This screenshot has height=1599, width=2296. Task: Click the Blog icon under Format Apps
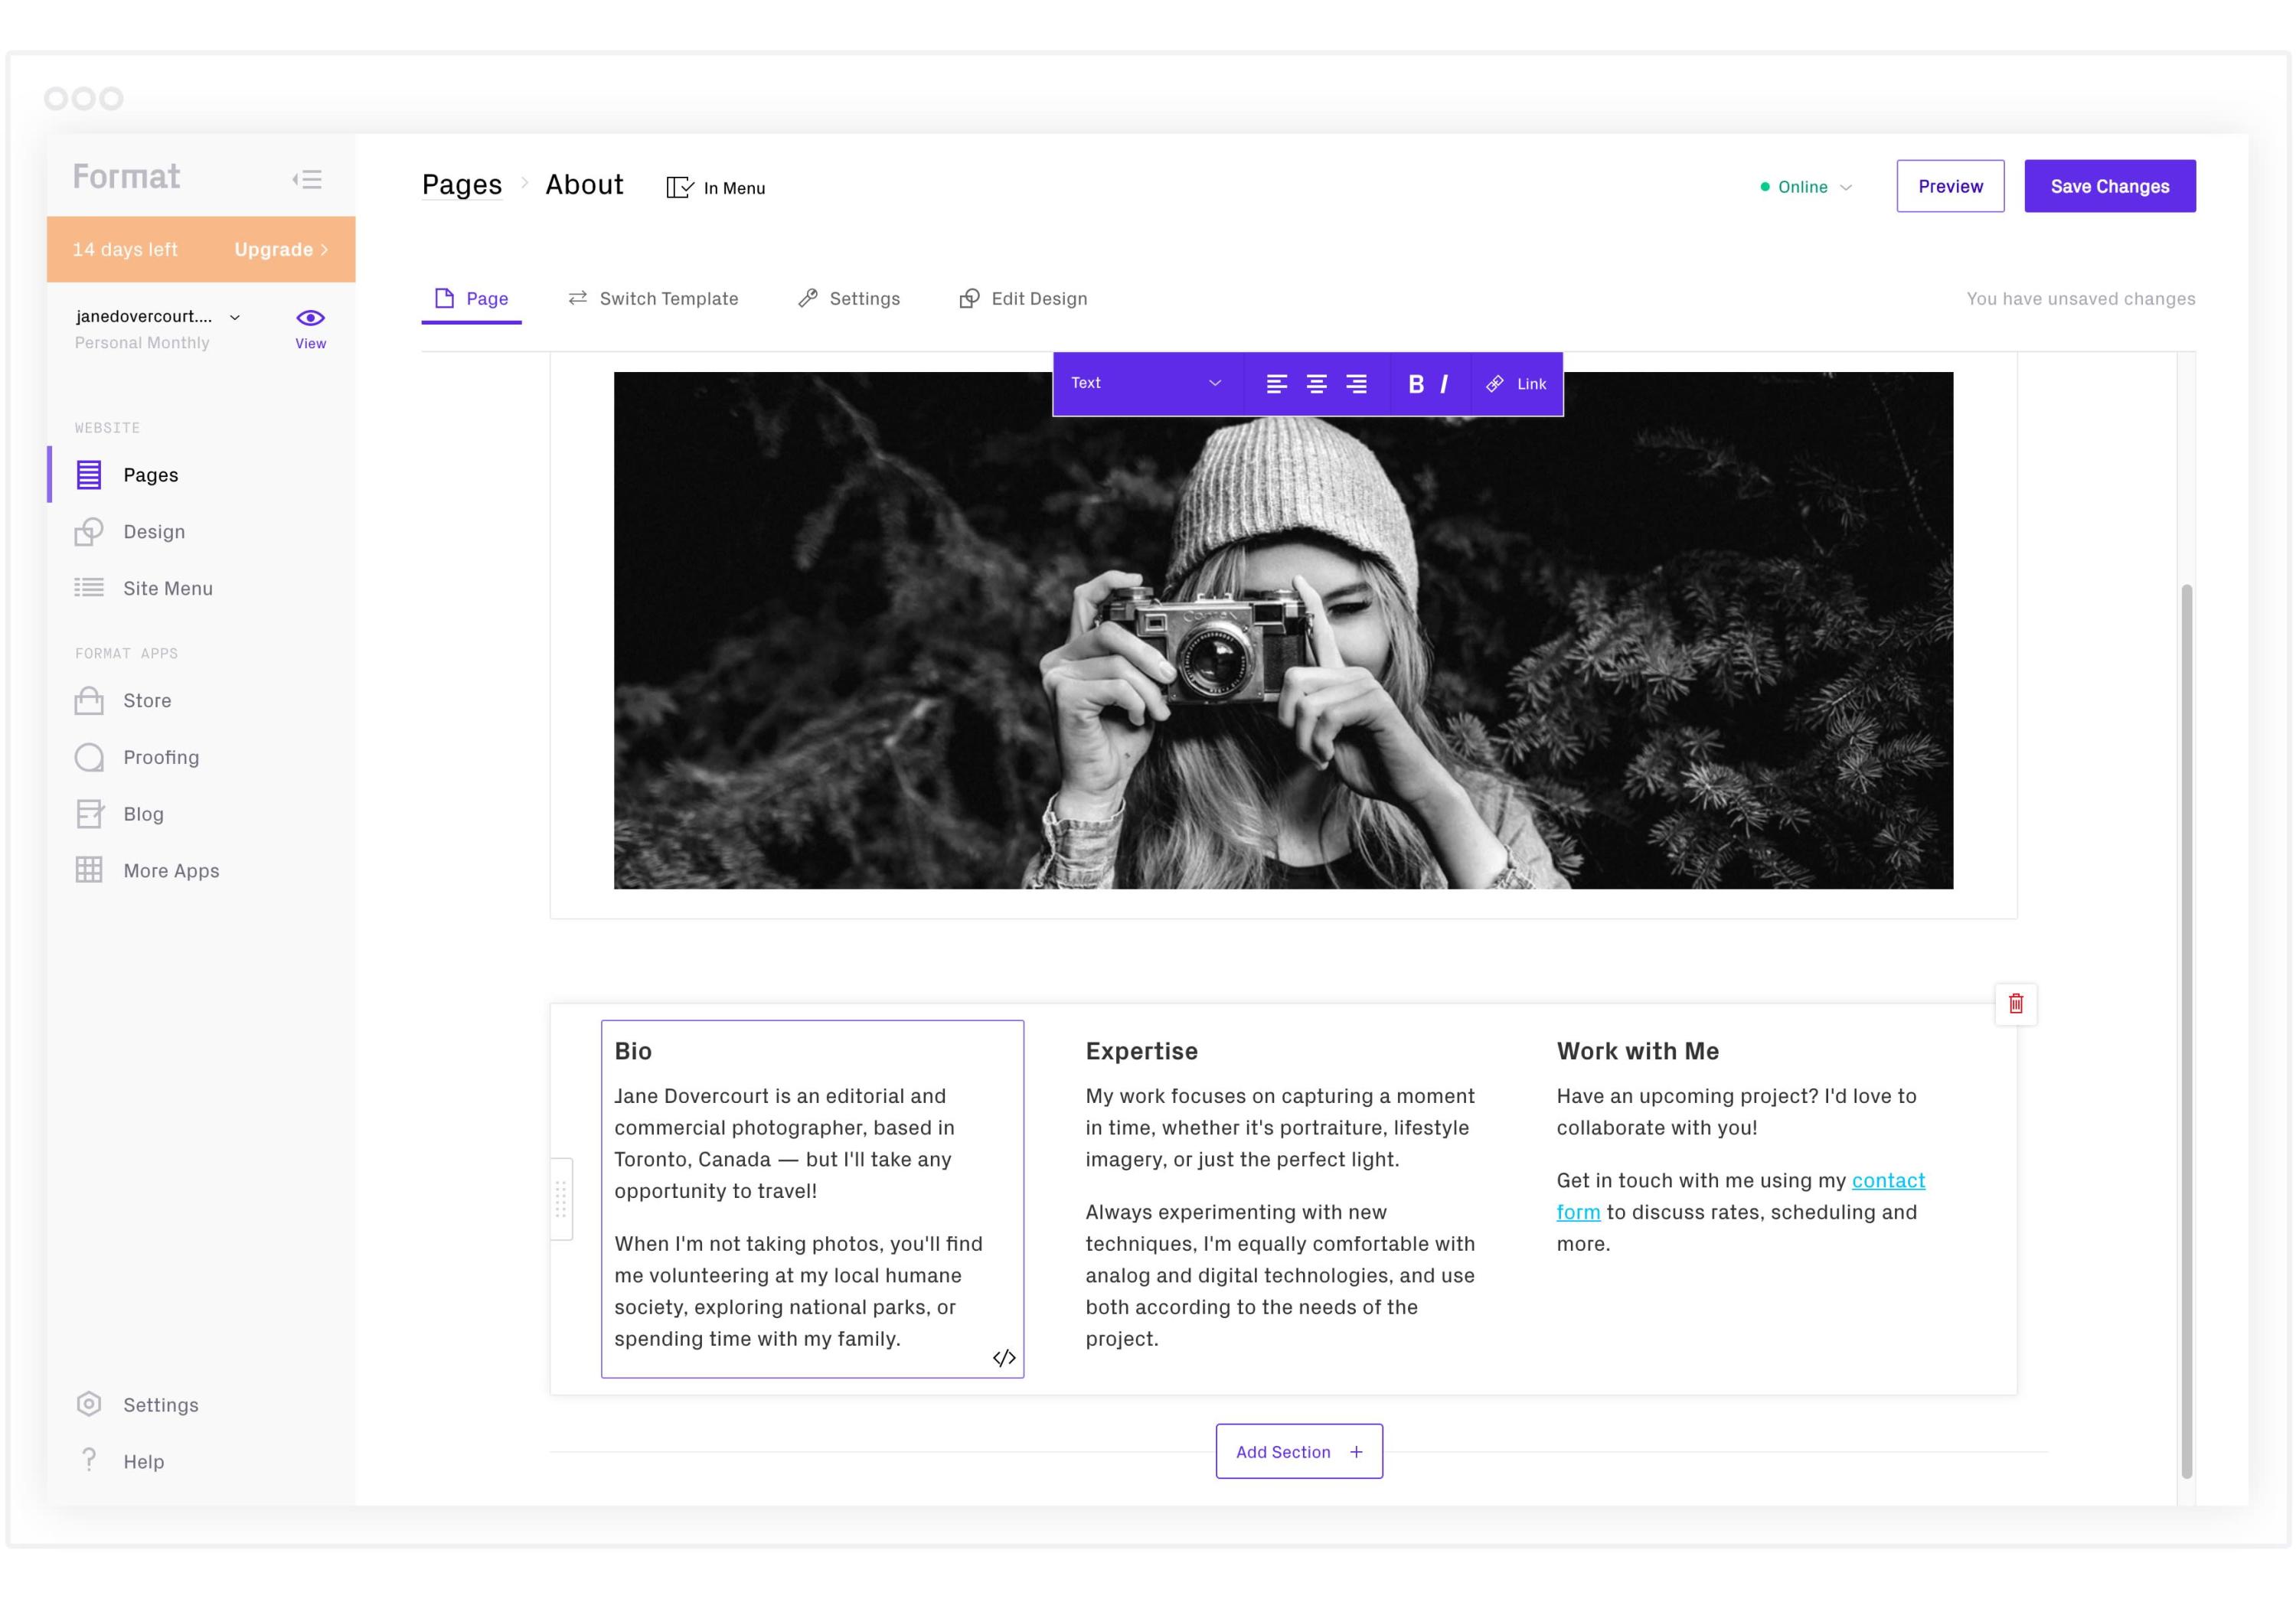(89, 813)
